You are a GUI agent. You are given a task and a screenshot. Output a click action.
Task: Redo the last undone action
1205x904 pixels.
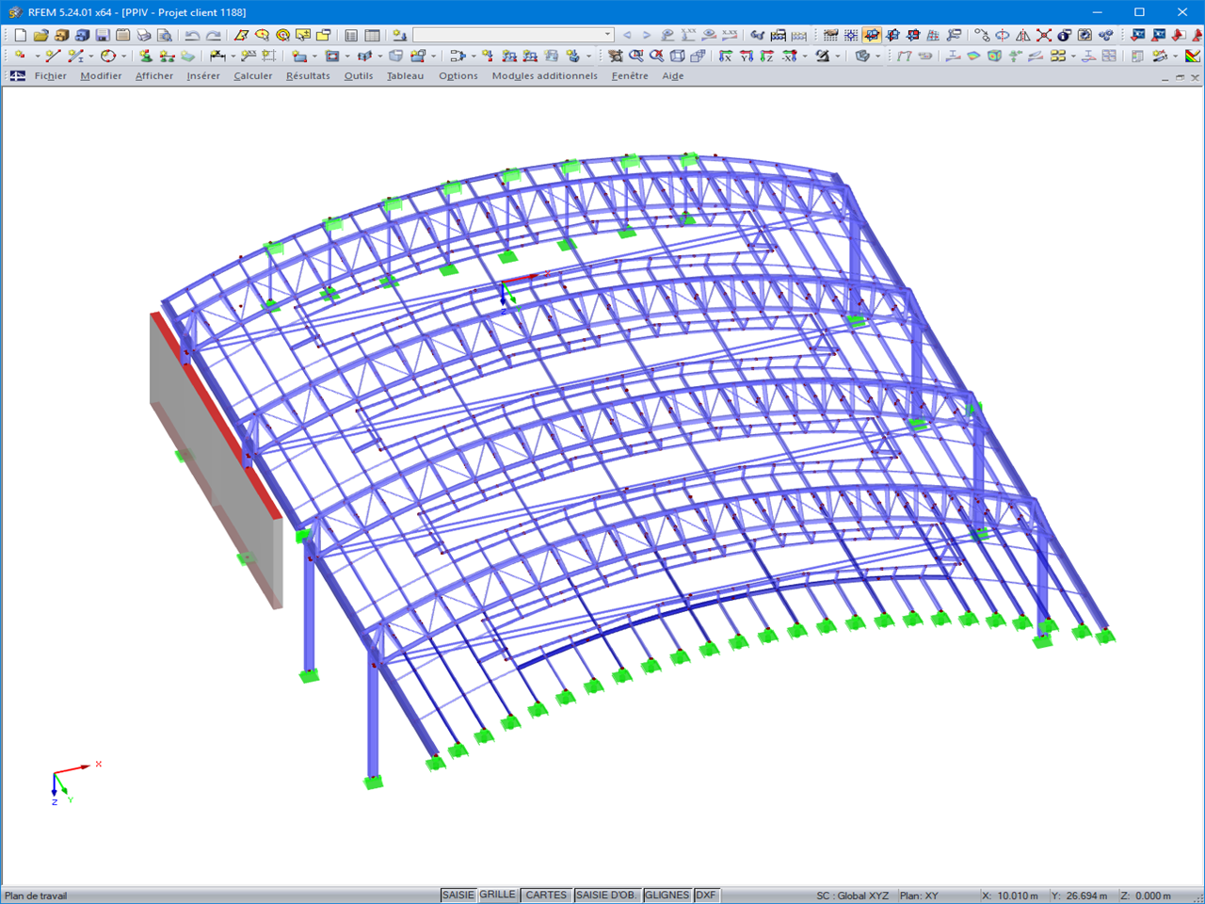tap(215, 35)
